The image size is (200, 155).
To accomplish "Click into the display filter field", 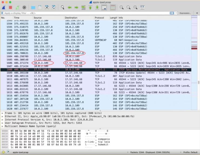I will tap(81, 13).
